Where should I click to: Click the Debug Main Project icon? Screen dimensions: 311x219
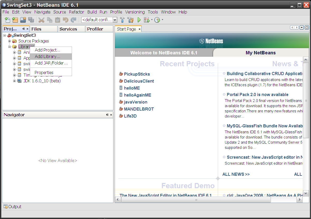pyautogui.click(x=147, y=20)
